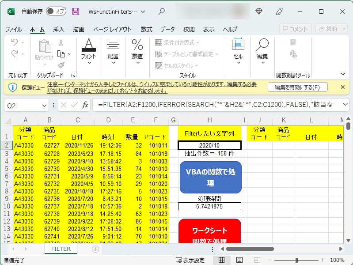Collapse the ribbon with chevron
This screenshot has height=265, width=353.
(343, 74)
